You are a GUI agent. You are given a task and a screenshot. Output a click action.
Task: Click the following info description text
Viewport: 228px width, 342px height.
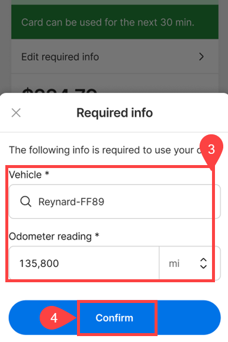click(104, 150)
